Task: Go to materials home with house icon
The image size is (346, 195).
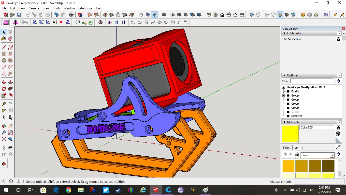Action: (297, 155)
